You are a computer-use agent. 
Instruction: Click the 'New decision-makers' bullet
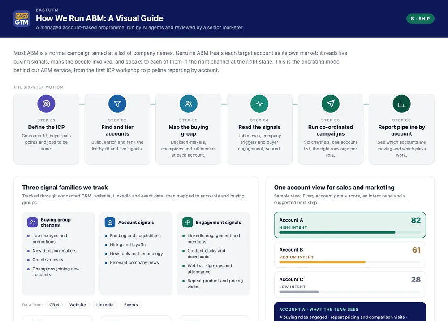(54, 251)
